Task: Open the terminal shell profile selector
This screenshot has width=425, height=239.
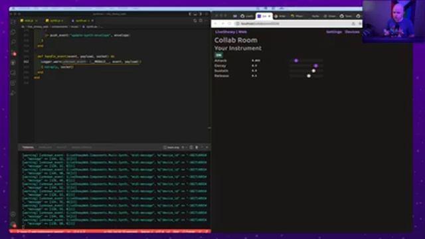Action: tap(171, 147)
